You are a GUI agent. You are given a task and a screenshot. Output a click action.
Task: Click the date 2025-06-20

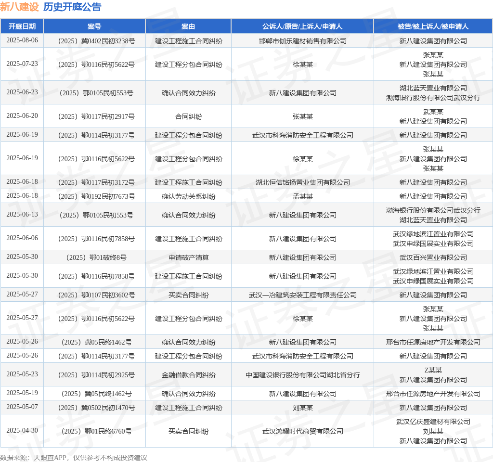pyautogui.click(x=22, y=115)
